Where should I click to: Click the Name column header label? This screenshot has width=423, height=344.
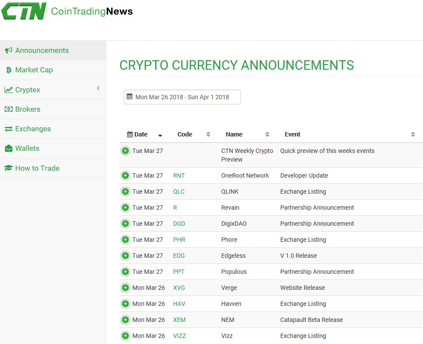click(234, 134)
